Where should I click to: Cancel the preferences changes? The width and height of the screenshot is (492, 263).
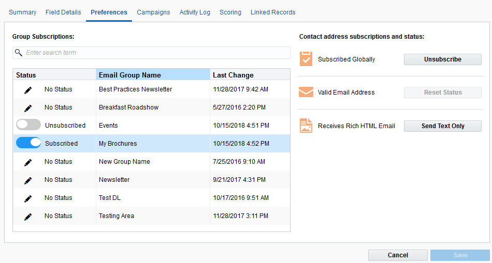click(398, 255)
